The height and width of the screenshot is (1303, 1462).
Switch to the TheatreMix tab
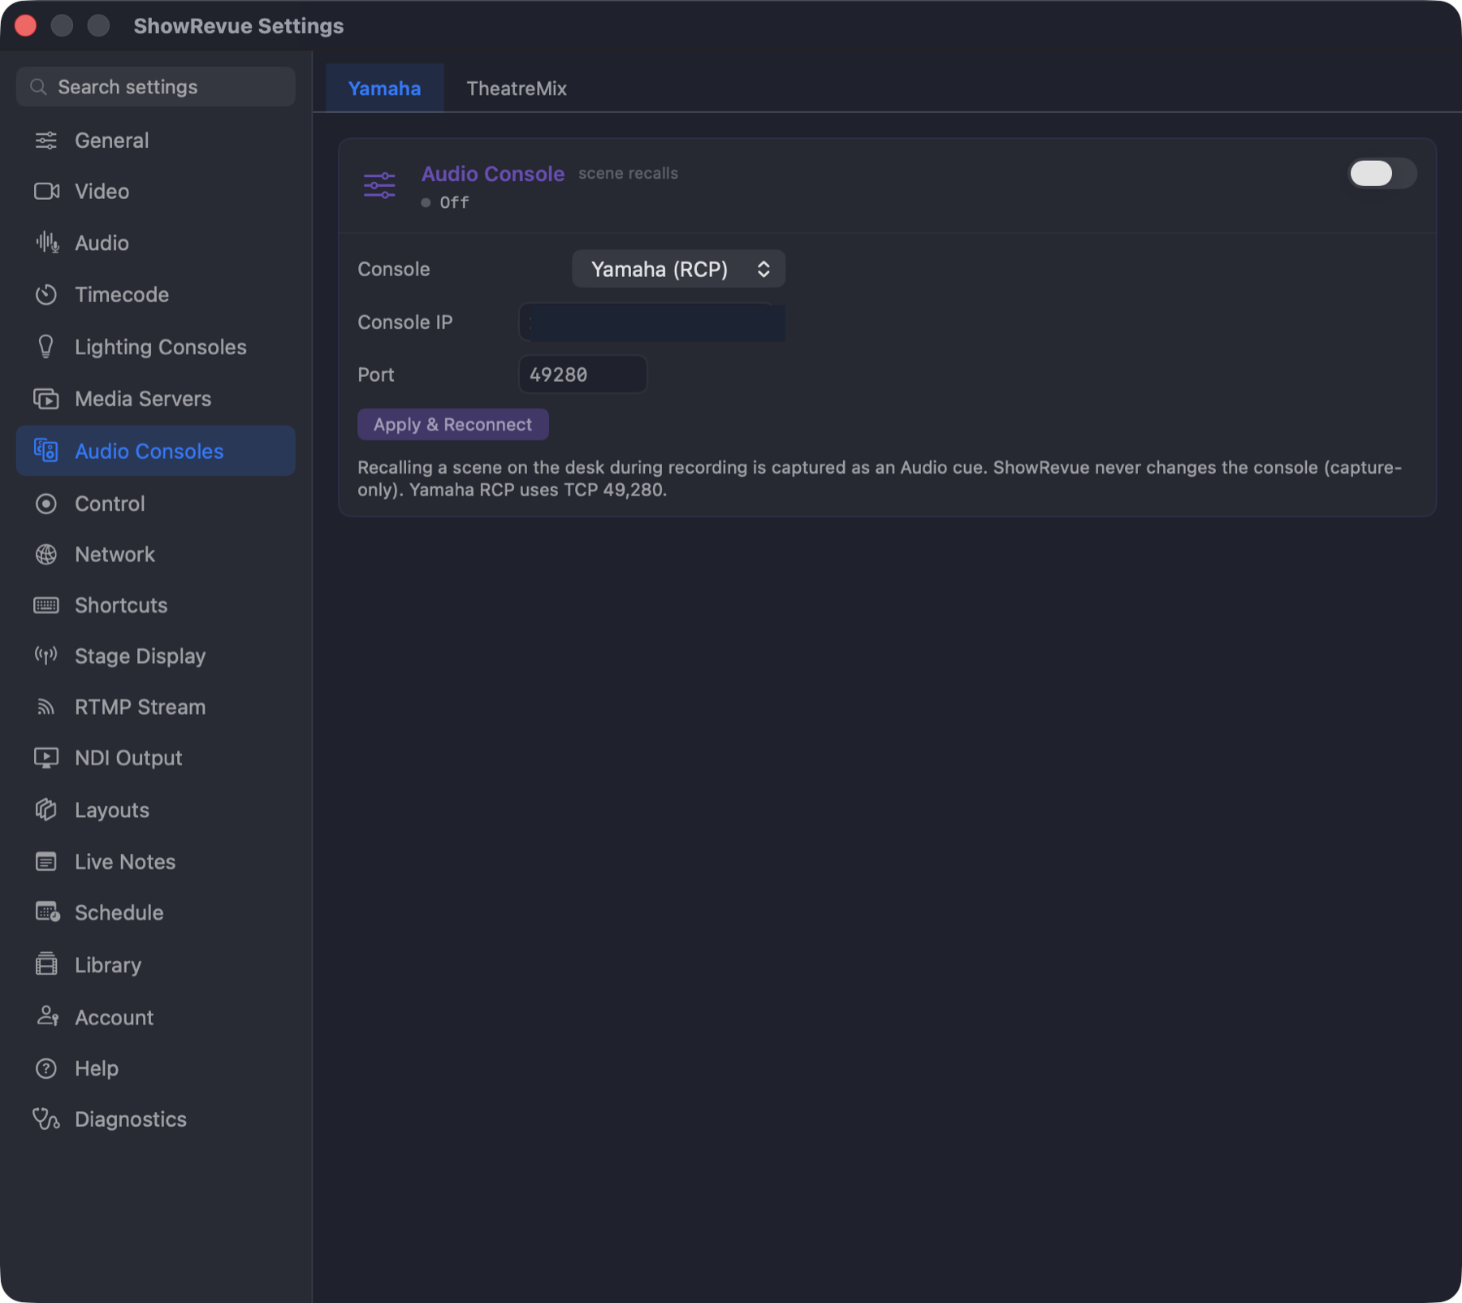[517, 89]
